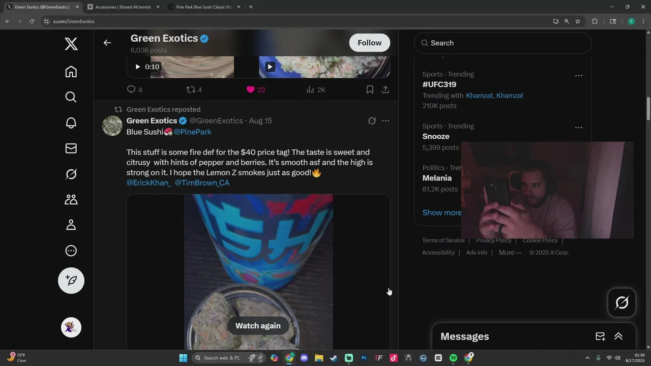Viewport: 651px width, 366px height.
Task: Reload the page in Chrome
Action: 32,21
